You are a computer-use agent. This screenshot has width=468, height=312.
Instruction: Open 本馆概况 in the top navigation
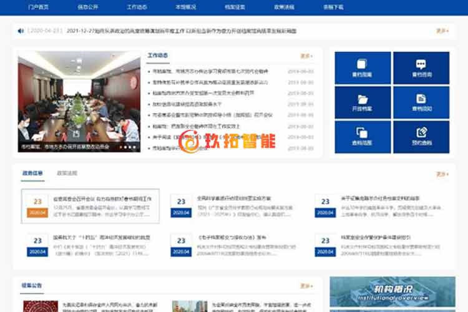pyautogui.click(x=186, y=7)
